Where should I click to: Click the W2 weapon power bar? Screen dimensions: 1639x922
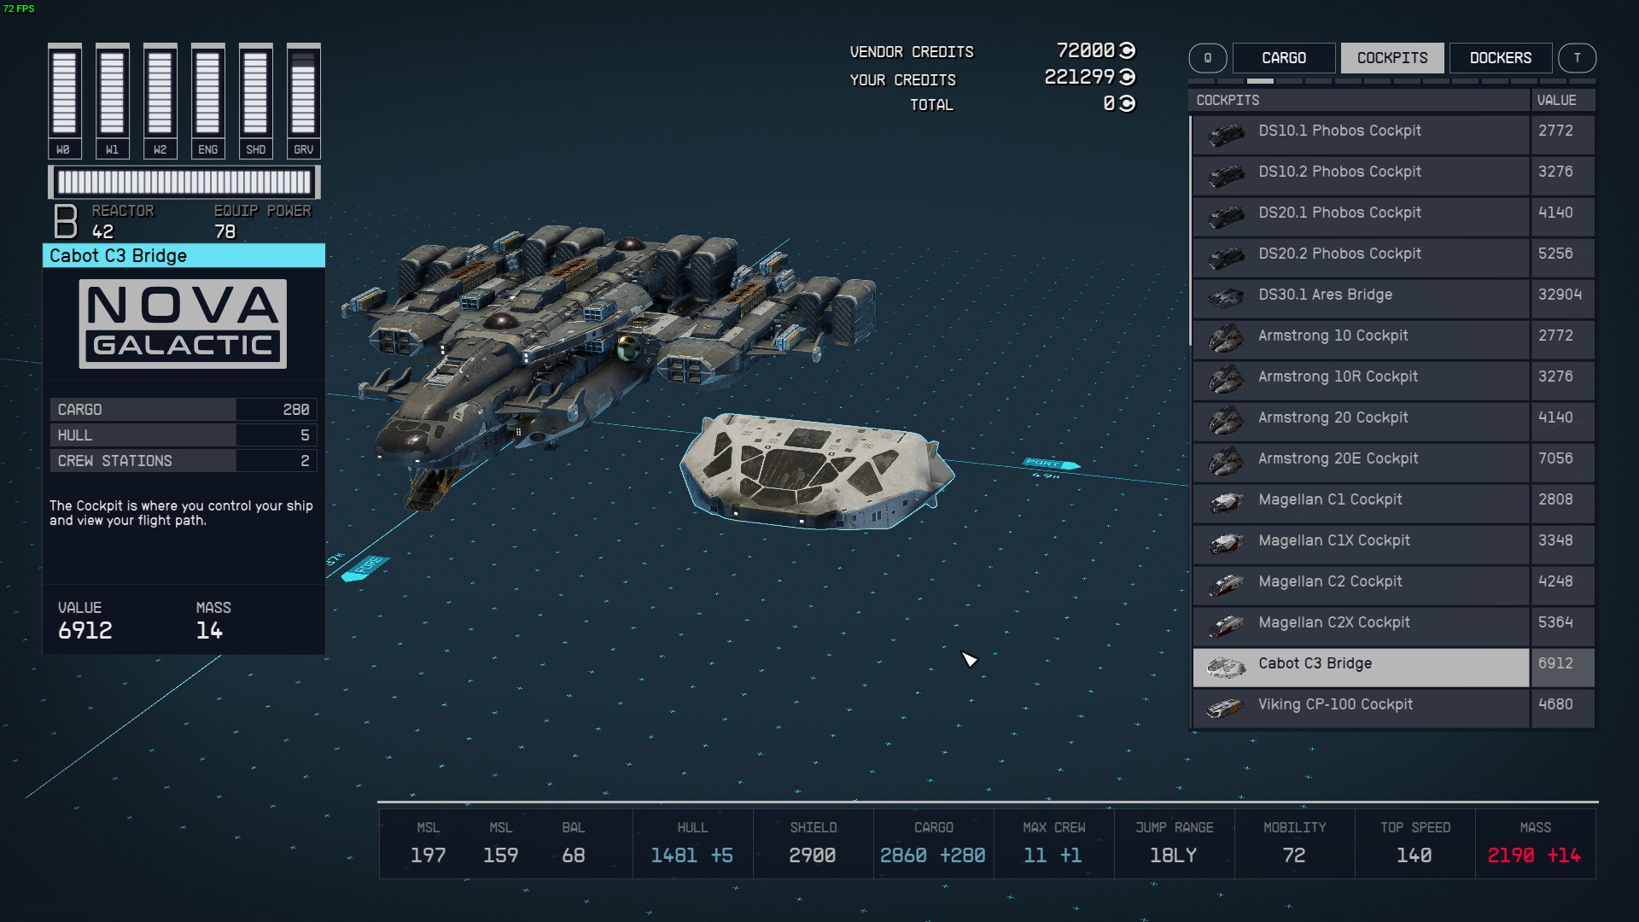(160, 101)
